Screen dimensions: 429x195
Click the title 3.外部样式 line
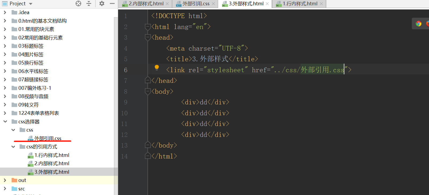coord(212,59)
